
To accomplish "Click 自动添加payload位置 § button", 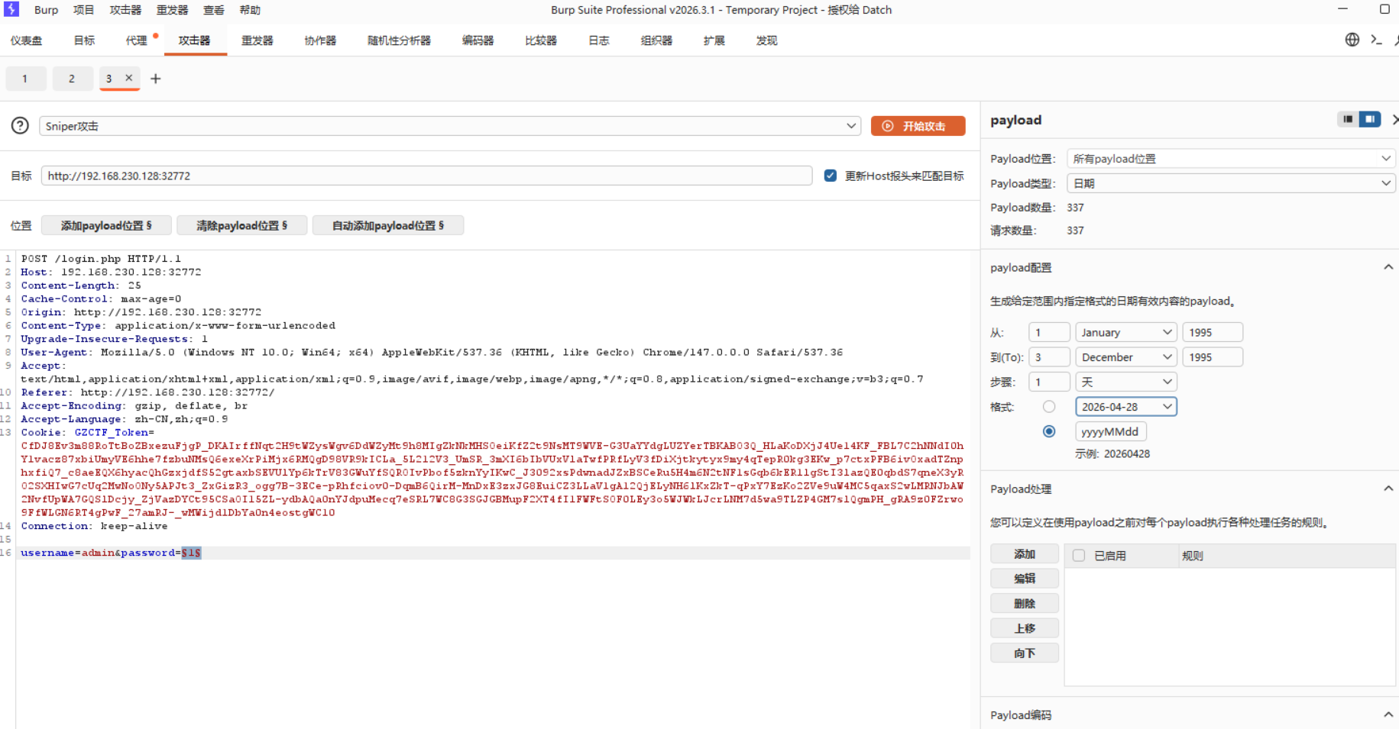I will point(388,225).
